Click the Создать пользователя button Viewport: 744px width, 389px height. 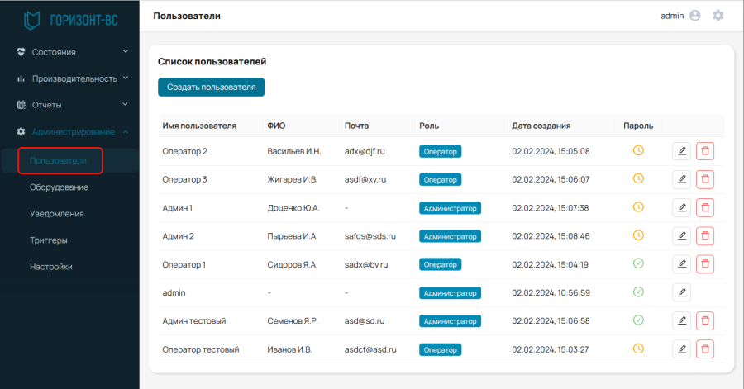click(x=211, y=88)
